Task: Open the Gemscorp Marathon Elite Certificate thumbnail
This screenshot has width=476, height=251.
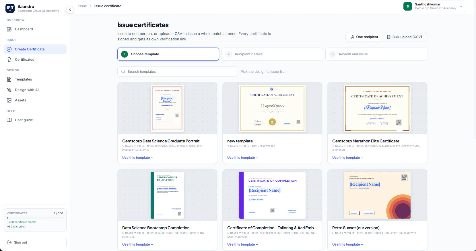Action: (377, 108)
